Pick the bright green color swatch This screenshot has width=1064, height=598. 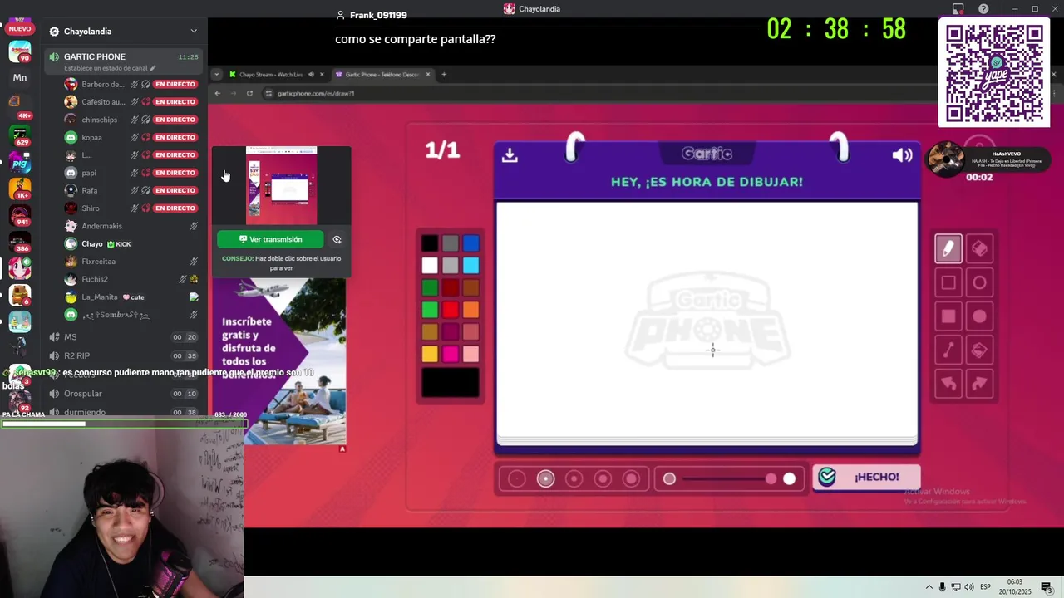click(x=429, y=310)
